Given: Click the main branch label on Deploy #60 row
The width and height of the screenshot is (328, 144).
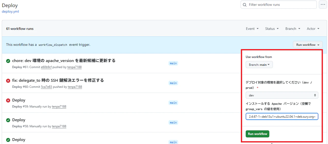Looking at the screenshot, I should click(173, 83).
